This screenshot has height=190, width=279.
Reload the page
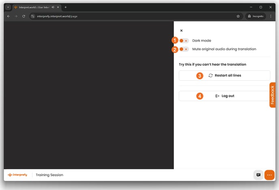pos(24,16)
